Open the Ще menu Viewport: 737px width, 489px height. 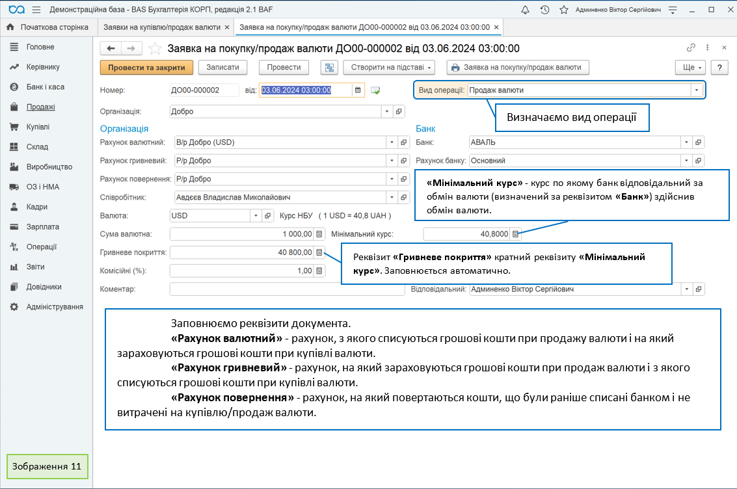click(x=690, y=68)
